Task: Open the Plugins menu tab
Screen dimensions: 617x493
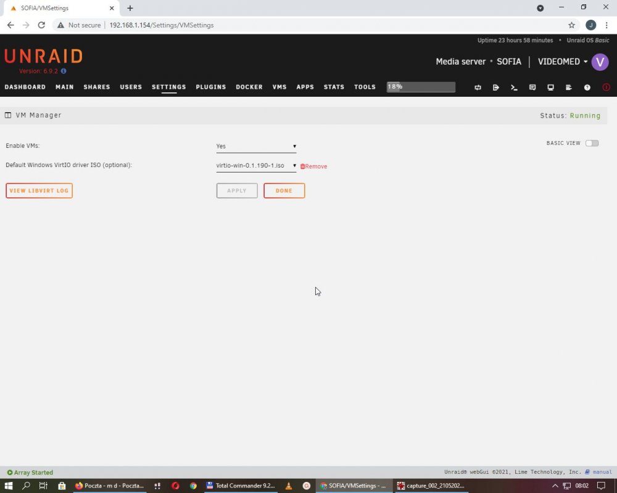Action: pos(211,87)
